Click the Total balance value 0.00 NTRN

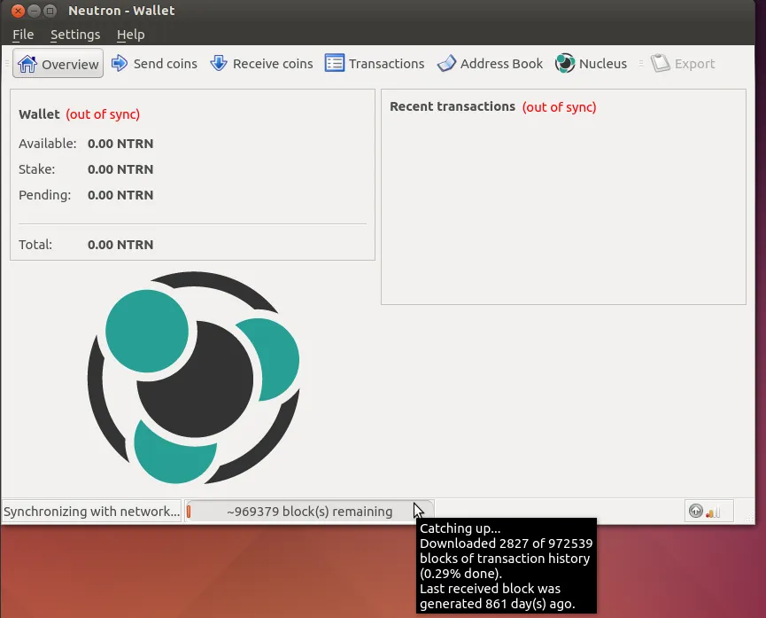coord(120,245)
